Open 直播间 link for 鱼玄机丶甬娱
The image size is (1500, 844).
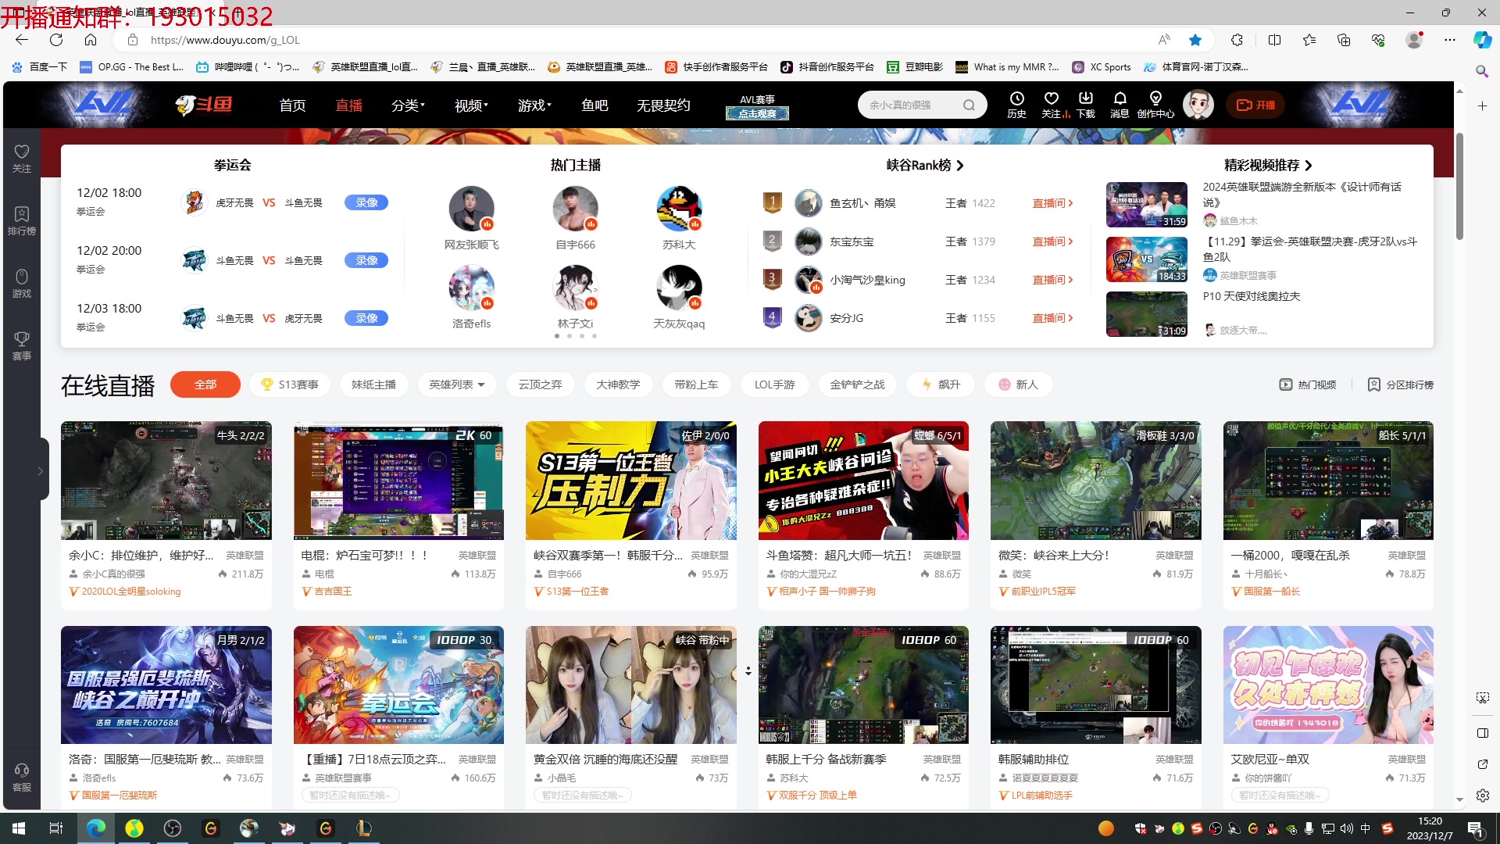coord(1052,203)
